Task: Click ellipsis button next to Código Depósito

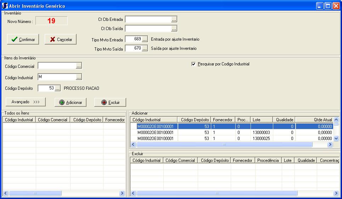Action: (x=57, y=88)
